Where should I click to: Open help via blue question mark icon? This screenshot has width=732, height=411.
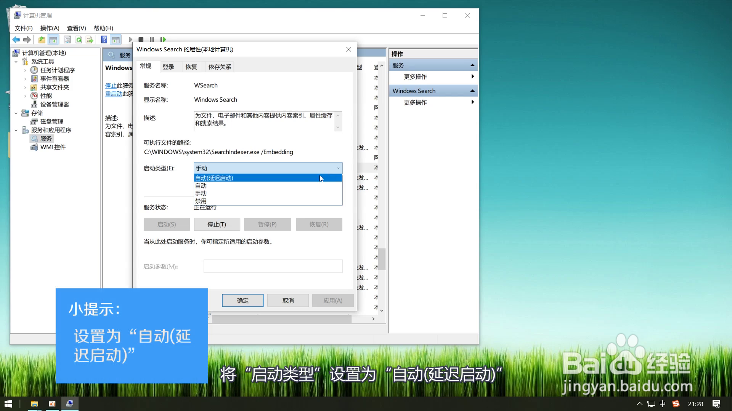point(104,40)
